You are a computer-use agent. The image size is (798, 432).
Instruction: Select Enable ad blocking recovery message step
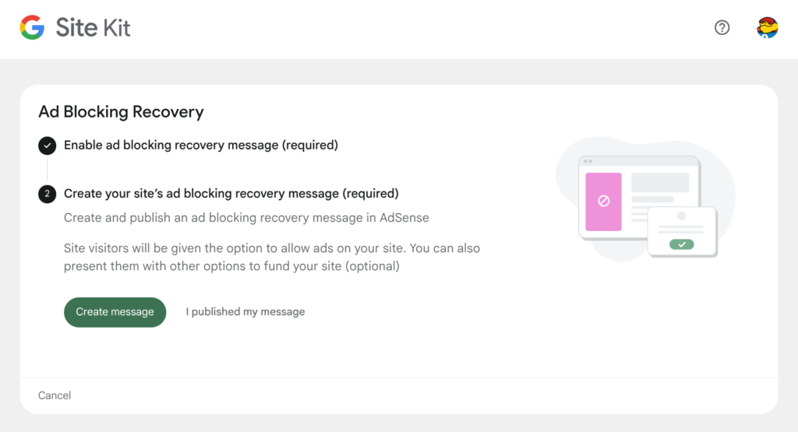click(201, 146)
